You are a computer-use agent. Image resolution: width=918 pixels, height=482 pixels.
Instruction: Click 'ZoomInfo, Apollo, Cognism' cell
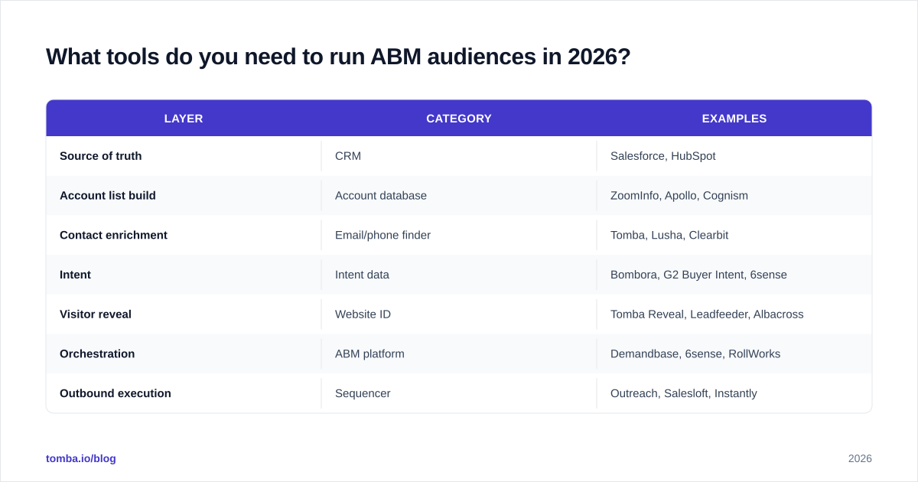coord(734,196)
